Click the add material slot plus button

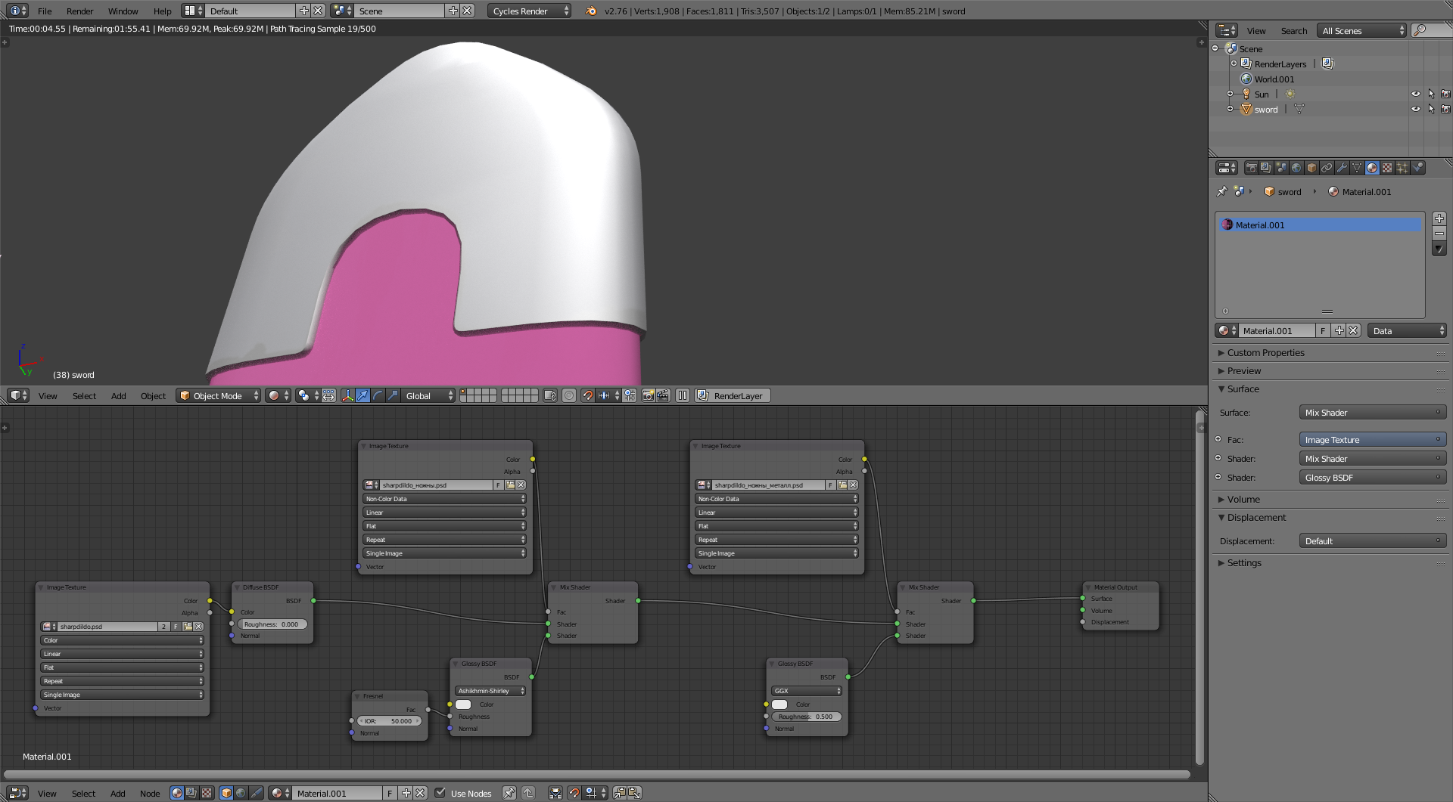click(1439, 218)
